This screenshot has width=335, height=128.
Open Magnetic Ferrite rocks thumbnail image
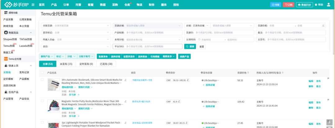click(x=53, y=106)
